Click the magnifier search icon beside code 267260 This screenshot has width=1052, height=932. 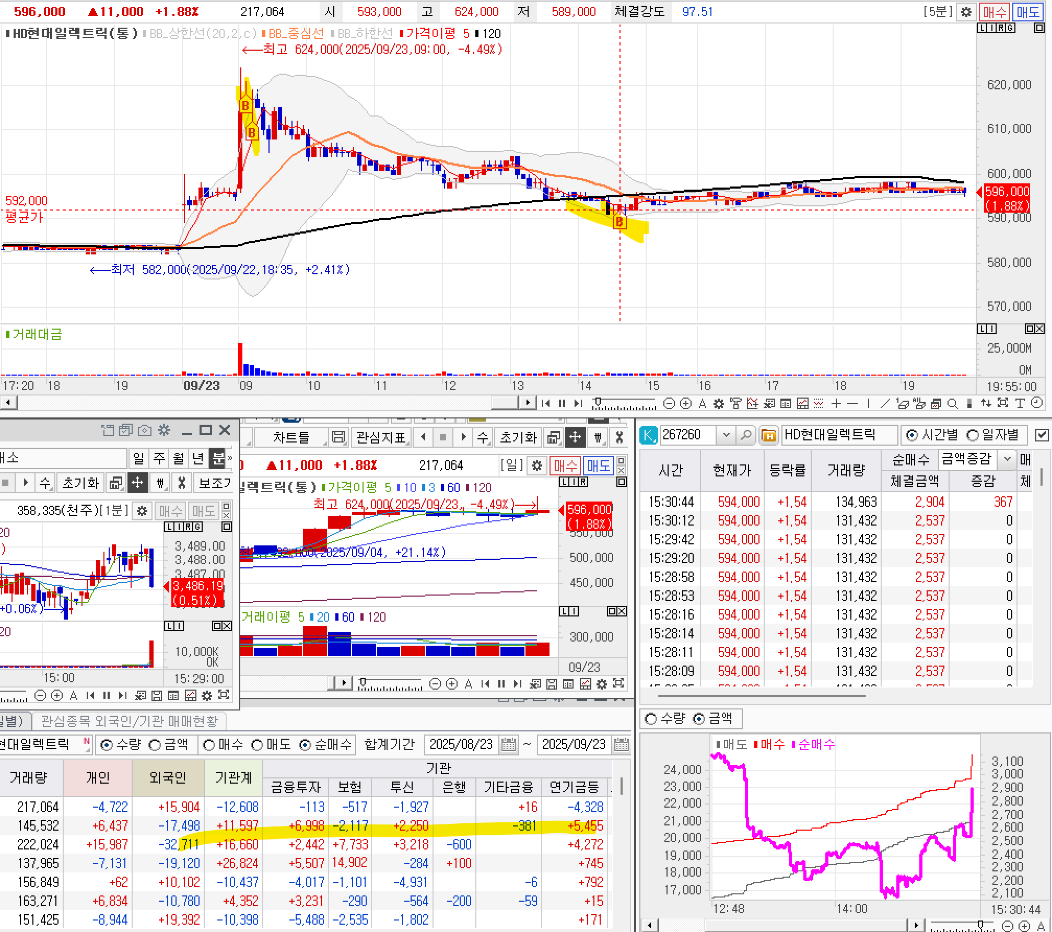pos(746,435)
